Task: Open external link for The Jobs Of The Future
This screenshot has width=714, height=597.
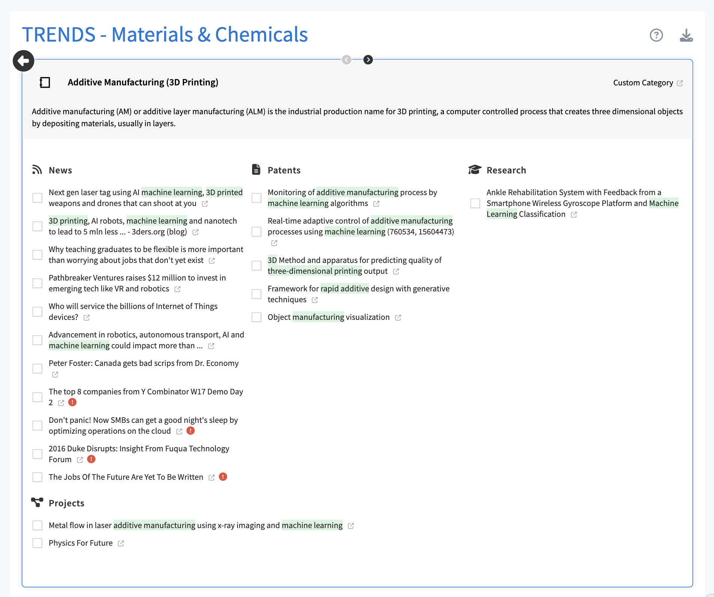Action: [x=212, y=478]
